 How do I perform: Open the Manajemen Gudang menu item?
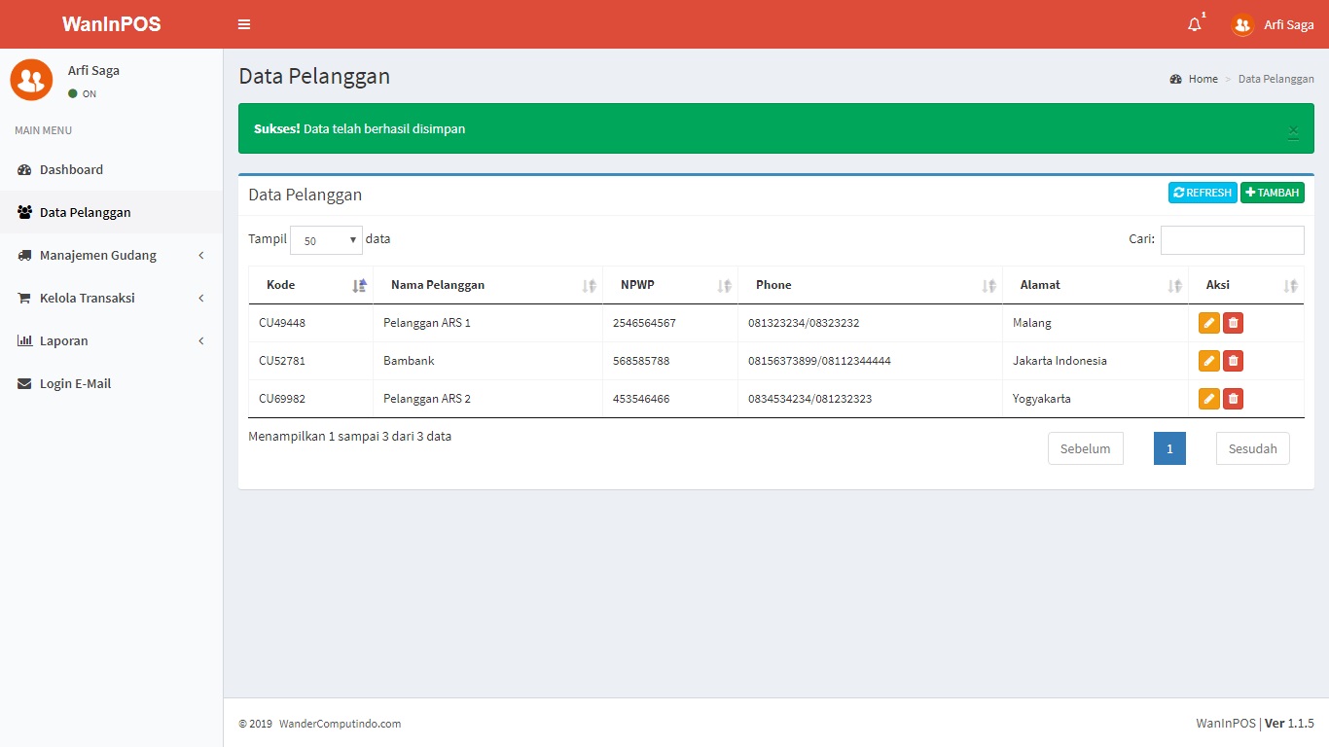[x=112, y=255]
